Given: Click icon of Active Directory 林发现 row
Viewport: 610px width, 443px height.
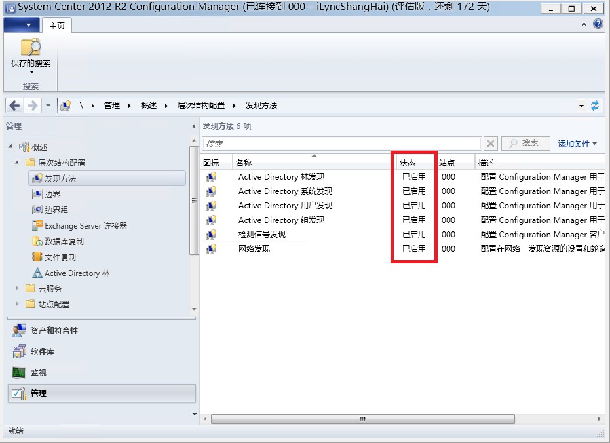Looking at the screenshot, I should (x=211, y=177).
